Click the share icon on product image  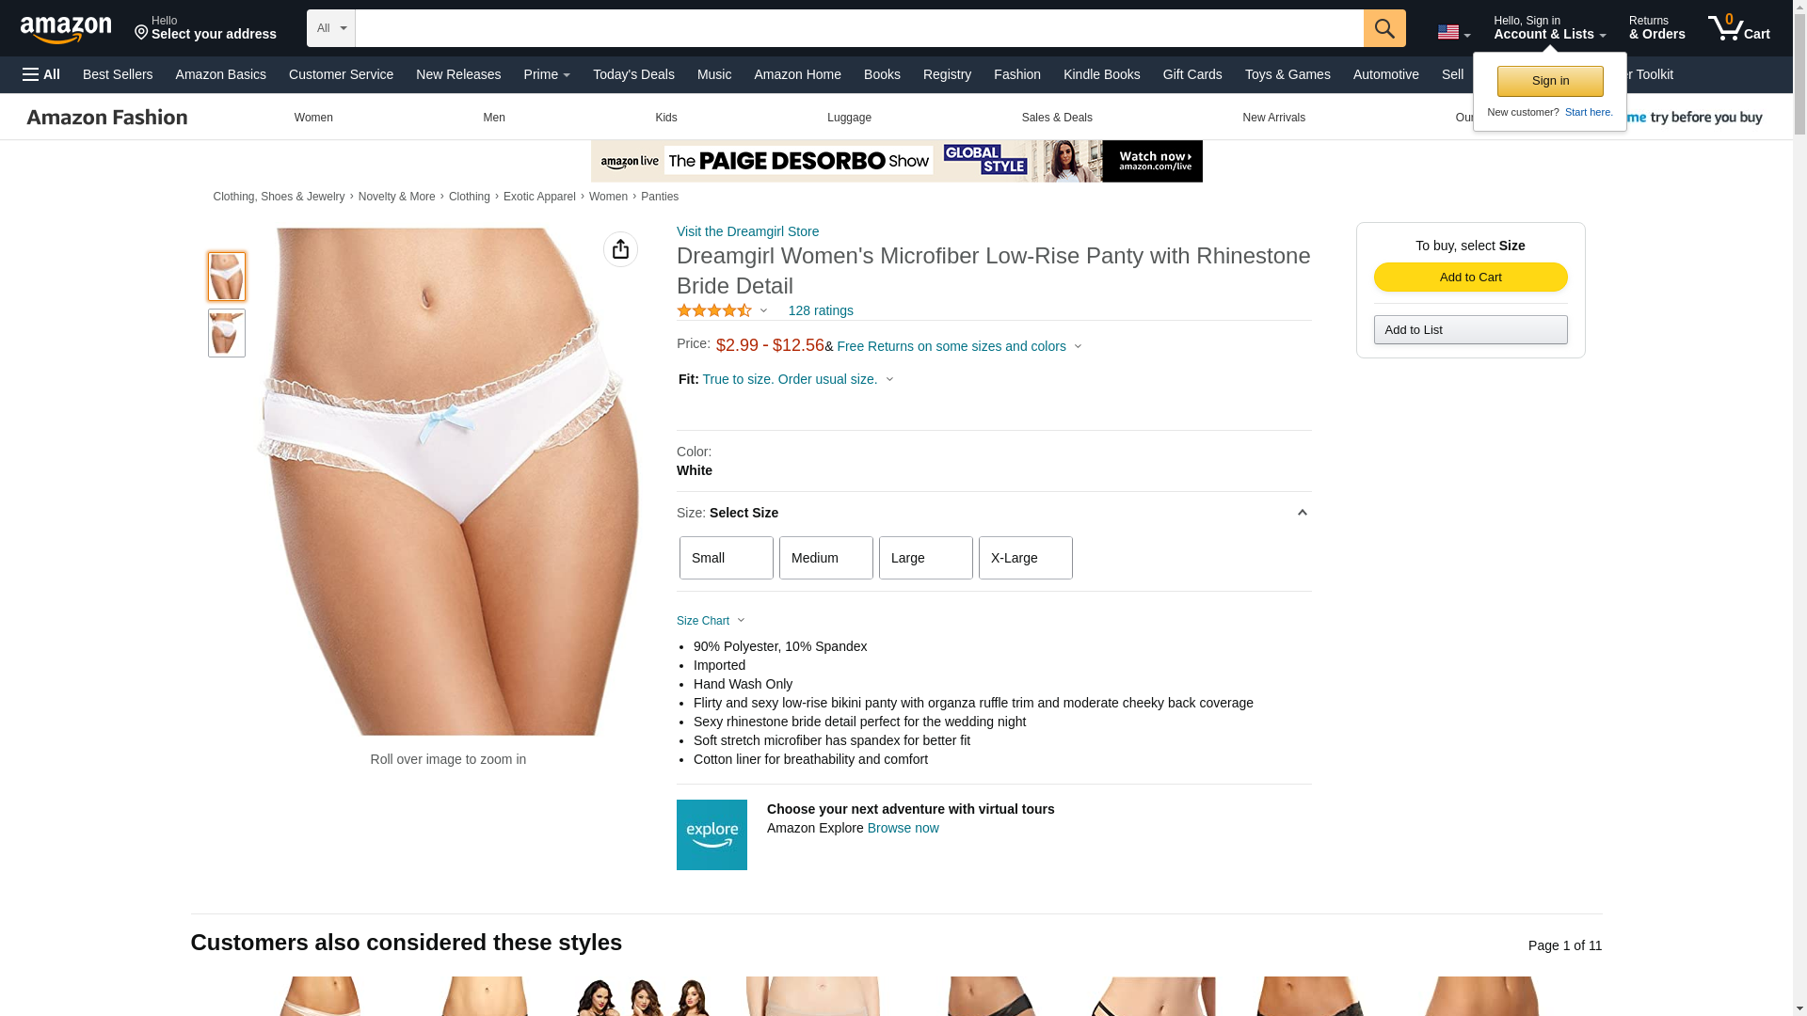point(620,249)
